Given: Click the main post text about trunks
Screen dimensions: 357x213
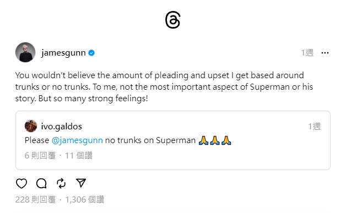Looking at the screenshot, I should [164, 87].
